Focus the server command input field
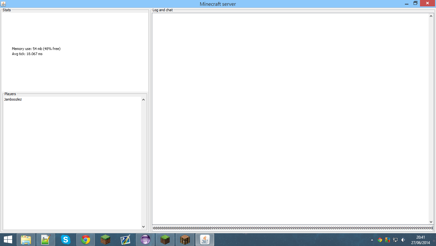This screenshot has width=436, height=246. (x=293, y=228)
